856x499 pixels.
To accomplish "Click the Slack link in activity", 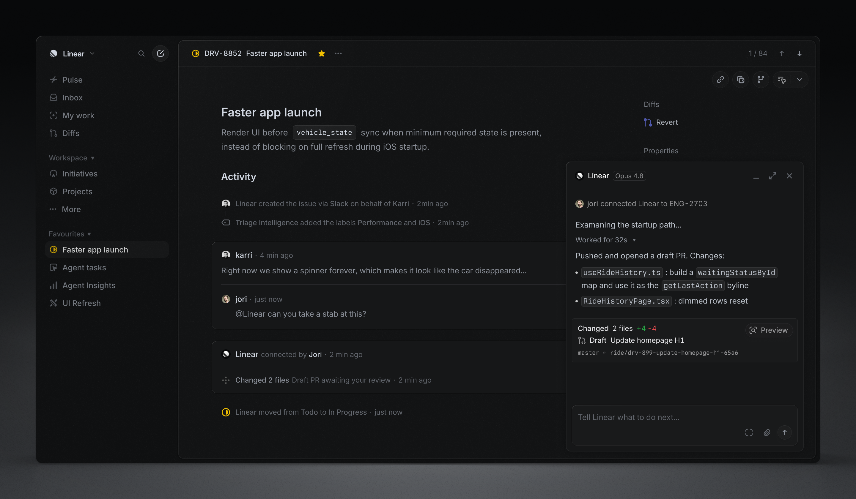I will [x=339, y=204].
